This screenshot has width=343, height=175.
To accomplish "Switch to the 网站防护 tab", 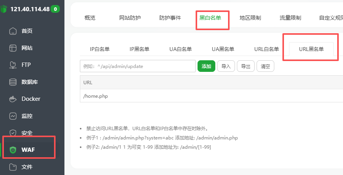I will (x=130, y=18).
